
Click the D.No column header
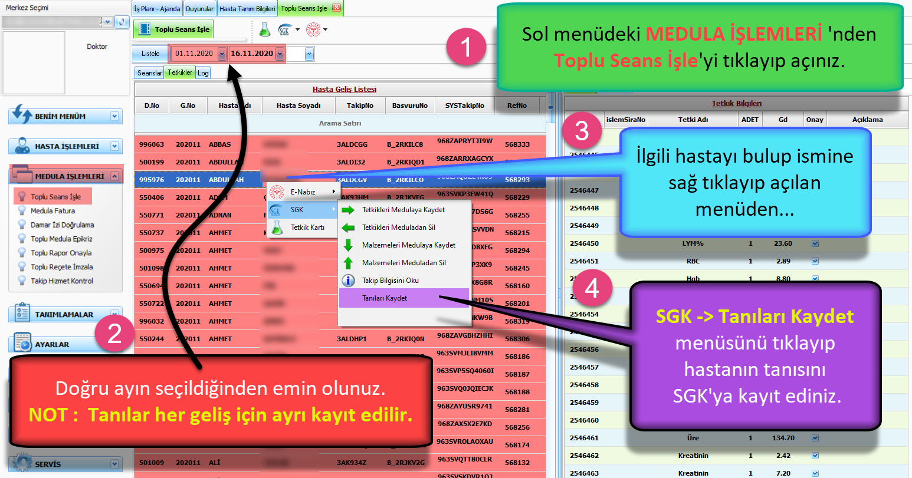pos(152,106)
